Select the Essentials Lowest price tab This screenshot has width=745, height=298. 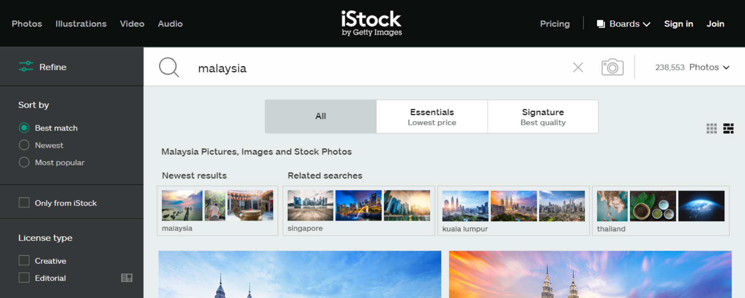[x=432, y=116]
